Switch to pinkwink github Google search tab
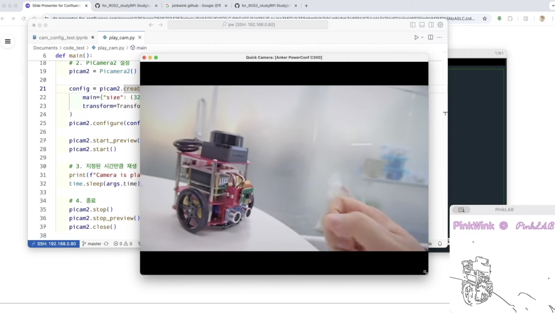The height and width of the screenshot is (316, 555). (x=196, y=6)
